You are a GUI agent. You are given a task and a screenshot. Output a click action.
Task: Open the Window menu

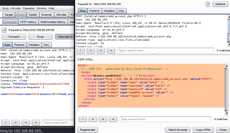click(42, 8)
